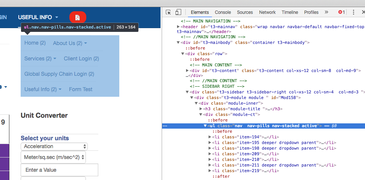
Task: Open the DevTools three-dot options menu
Action: pos(354,12)
